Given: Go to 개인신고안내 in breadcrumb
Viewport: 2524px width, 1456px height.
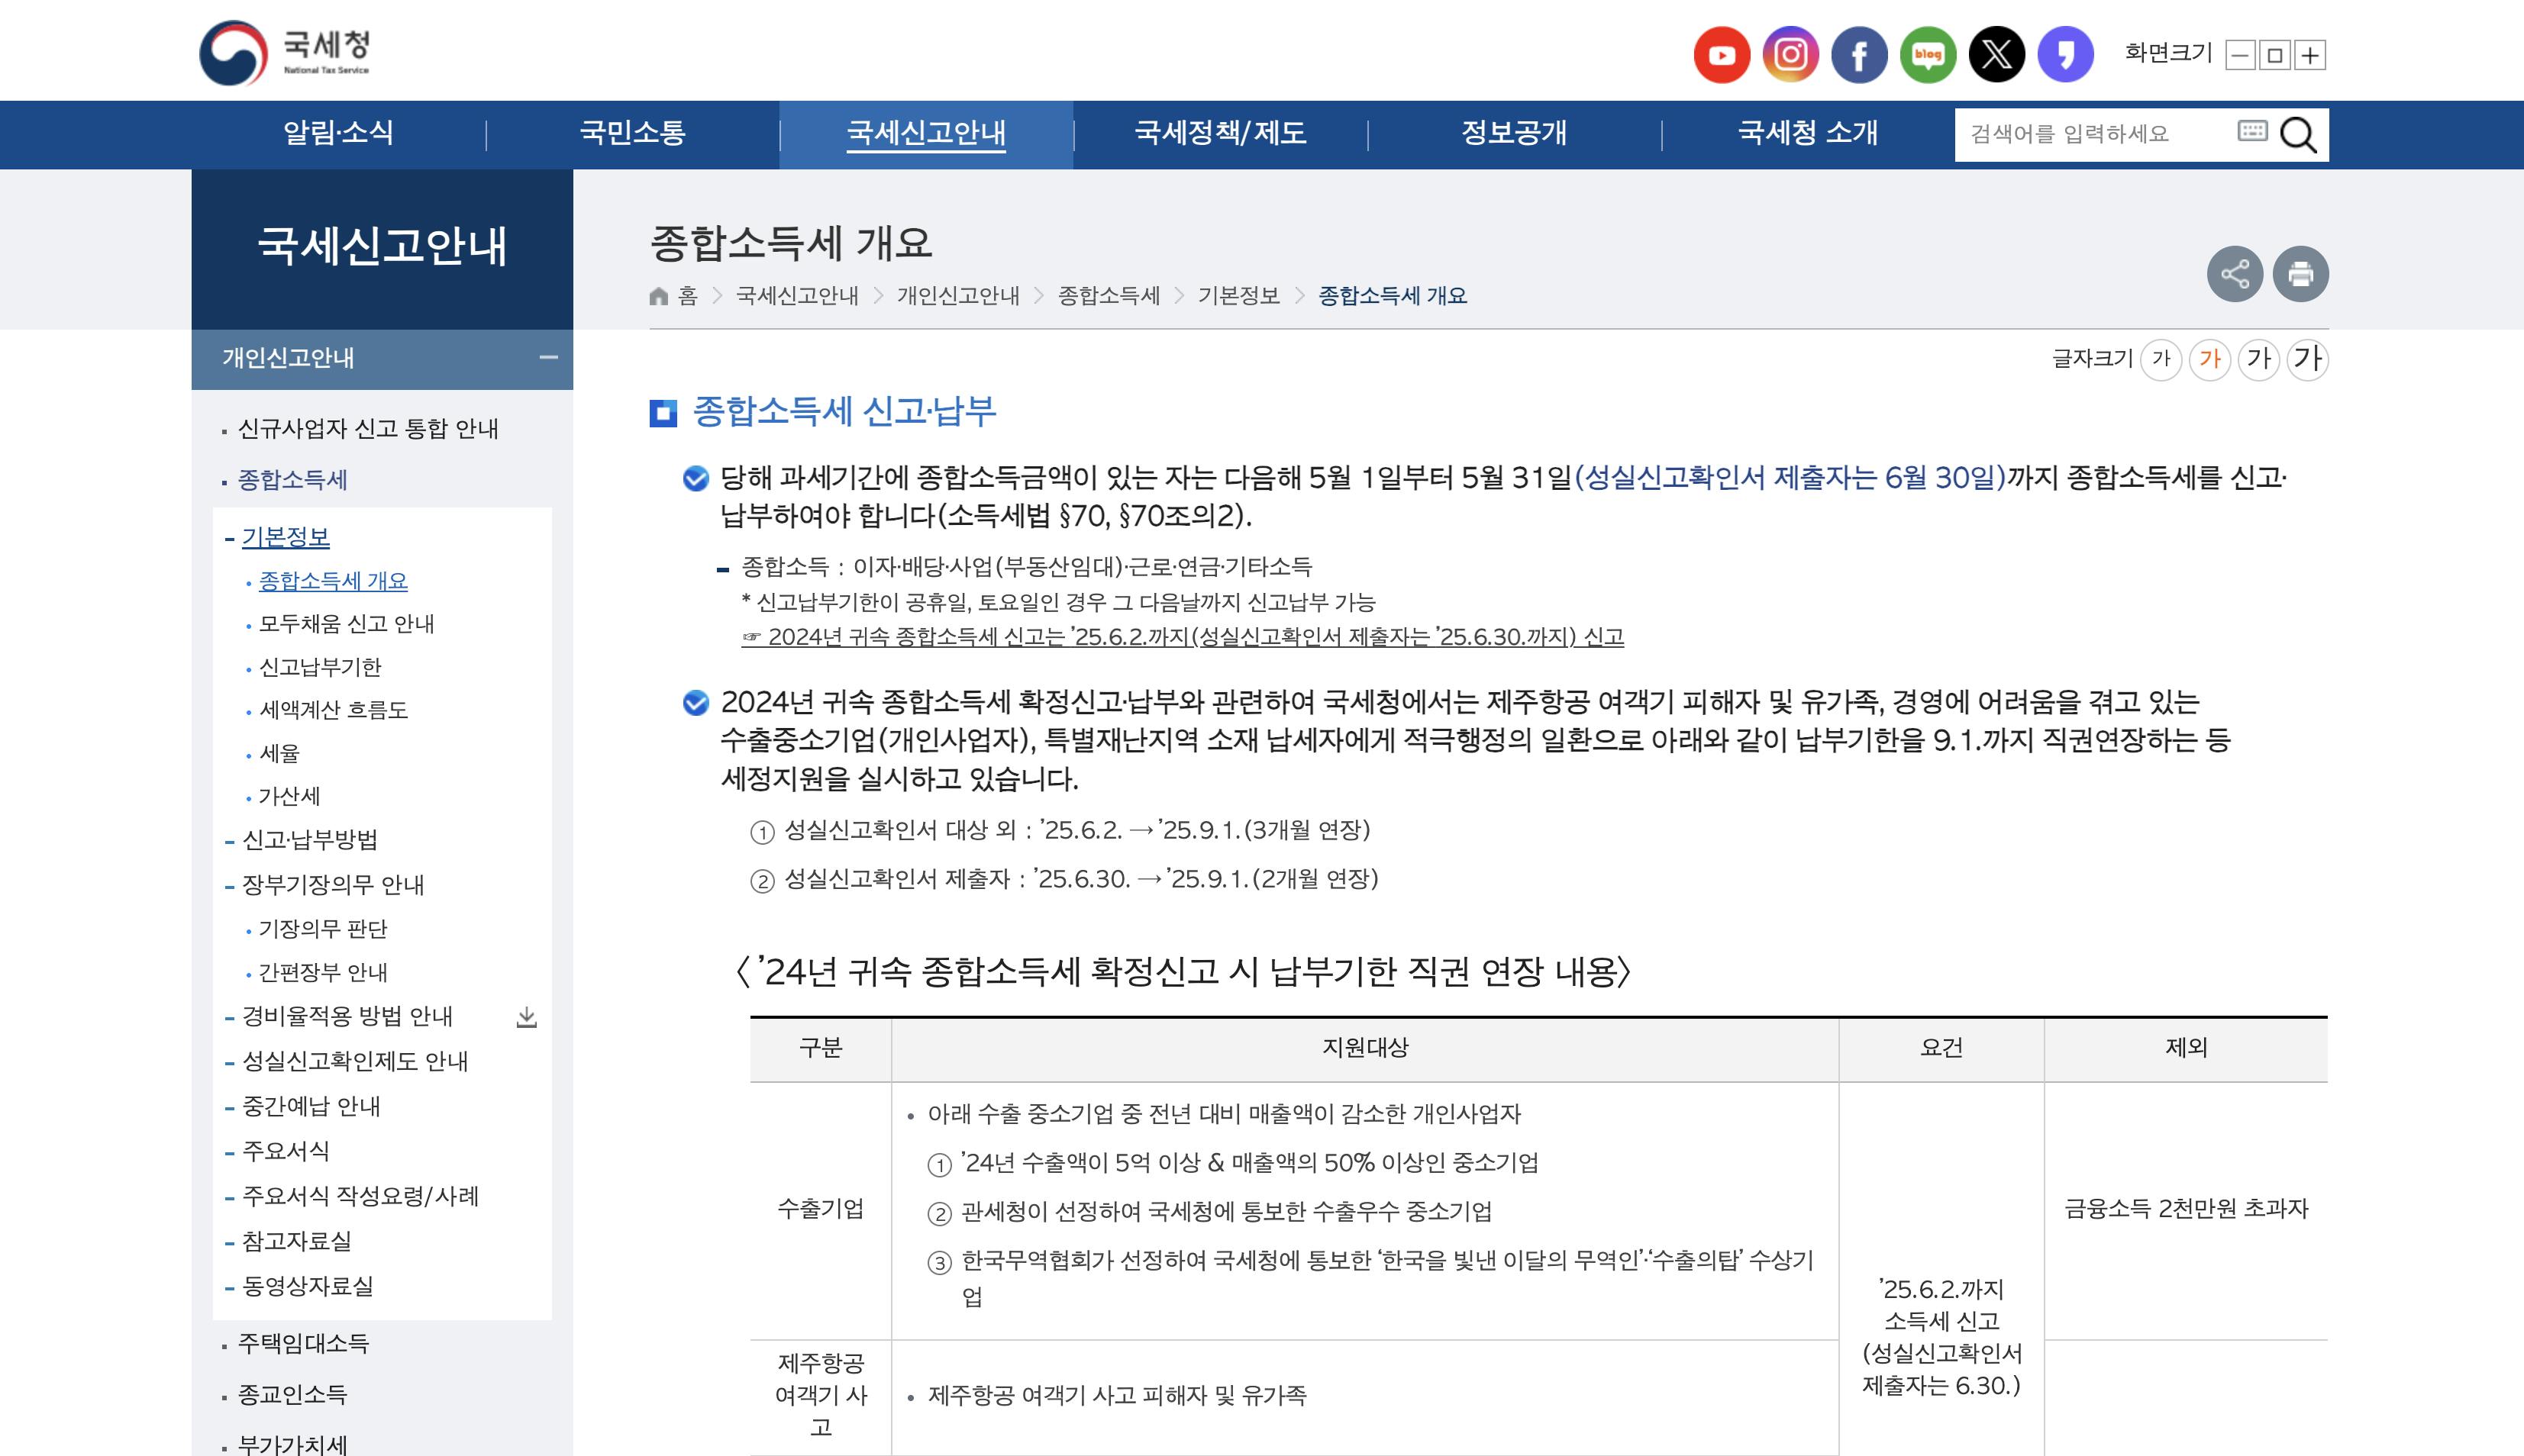Looking at the screenshot, I should [x=958, y=296].
